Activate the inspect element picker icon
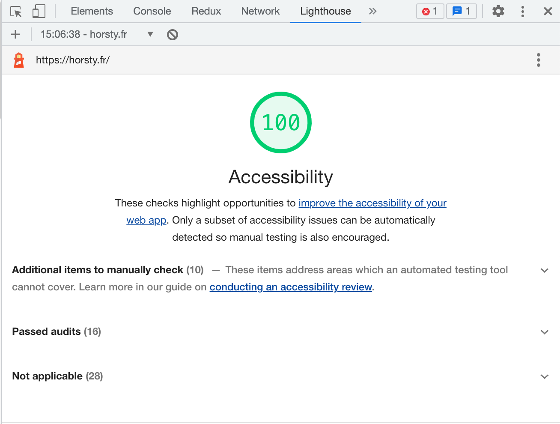 pyautogui.click(x=16, y=12)
